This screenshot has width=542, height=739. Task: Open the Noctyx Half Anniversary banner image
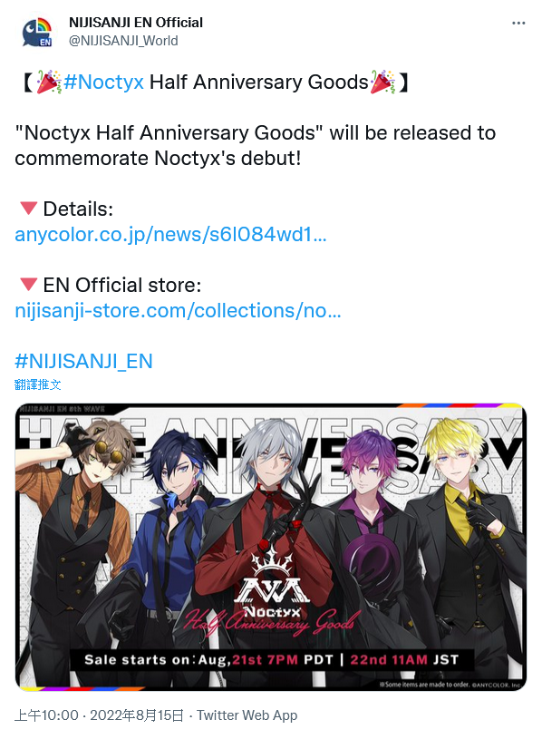point(271,547)
